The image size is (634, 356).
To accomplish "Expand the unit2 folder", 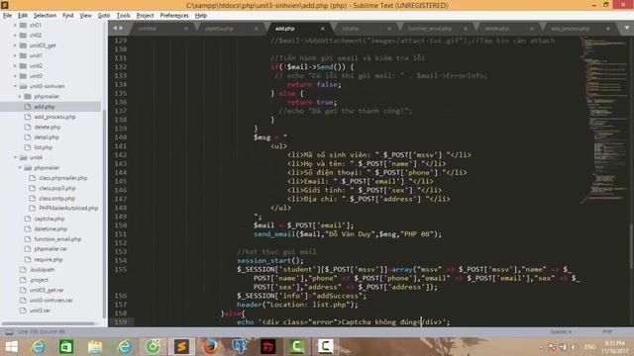I will pos(15,65).
